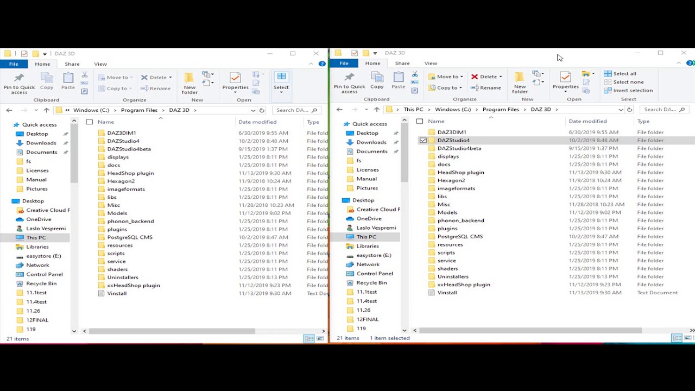This screenshot has height=391, width=695.
Task: Toggle select-all checkbox in left window header
Action: point(90,122)
